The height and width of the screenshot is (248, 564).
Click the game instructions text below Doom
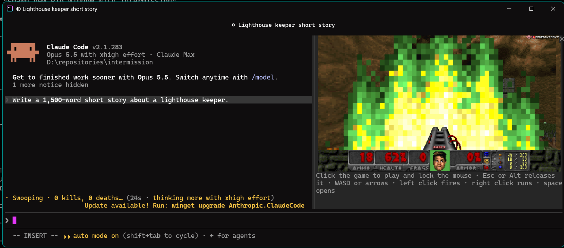click(439, 183)
